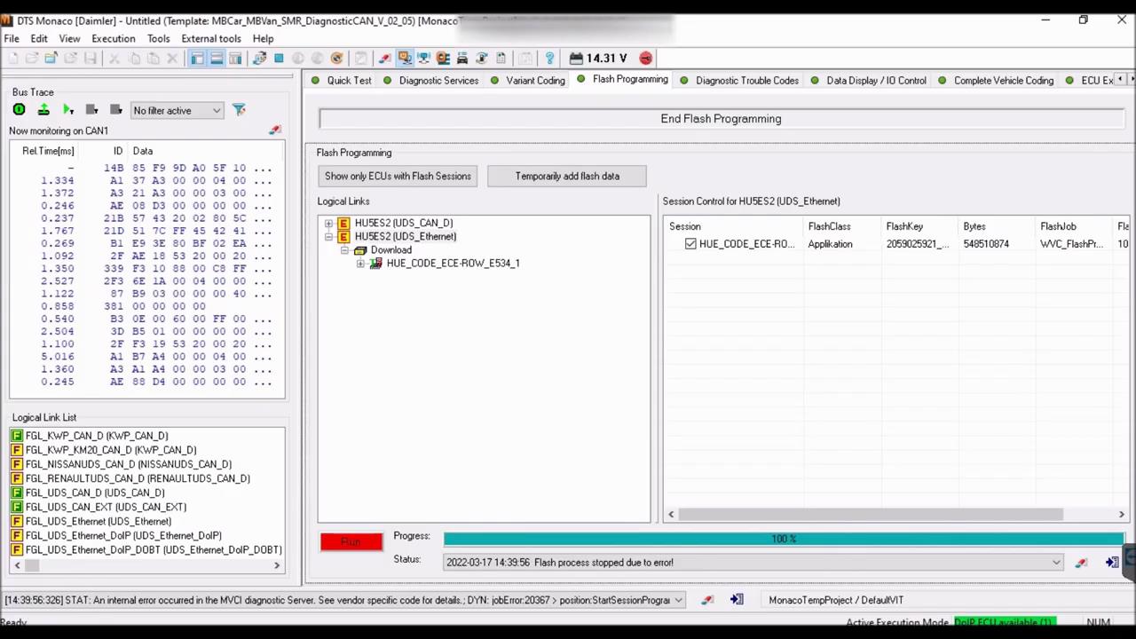
Task: Click the Session Control right scroll arrow
Action: (x=1121, y=515)
